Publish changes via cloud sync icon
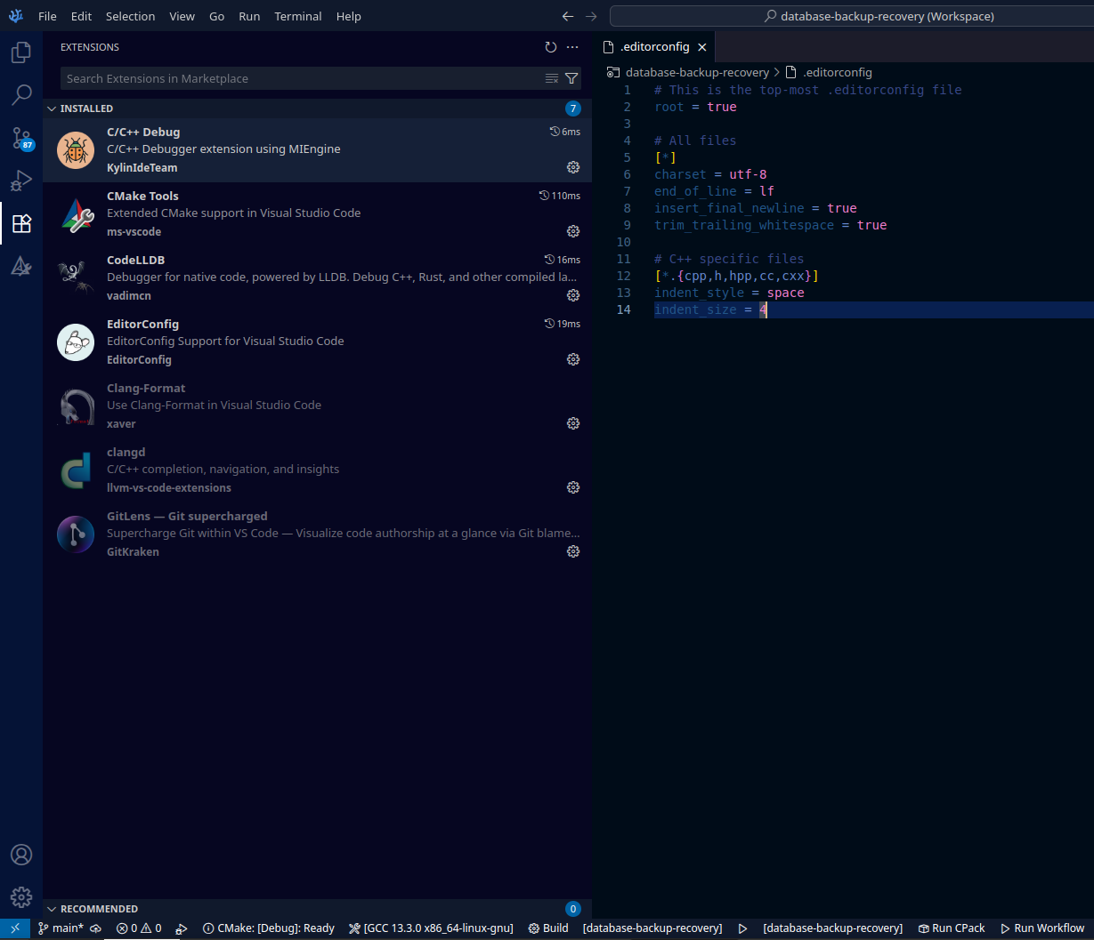This screenshot has width=1094, height=940. (x=95, y=928)
